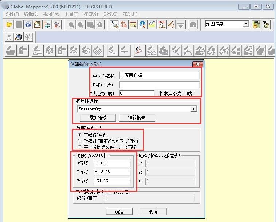The height and width of the screenshot is (222, 276).
Task: Click the rotation X field
Action: tap(170, 163)
